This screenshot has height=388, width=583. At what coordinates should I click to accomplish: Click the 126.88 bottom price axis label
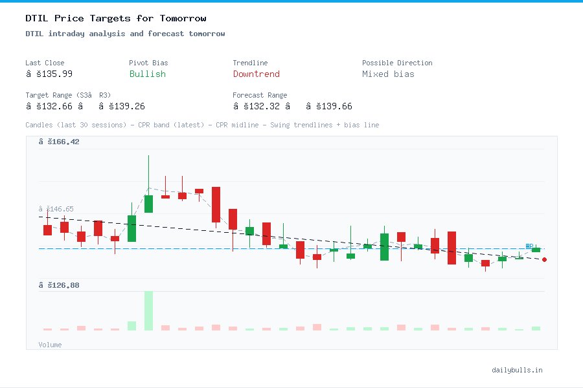point(59,285)
